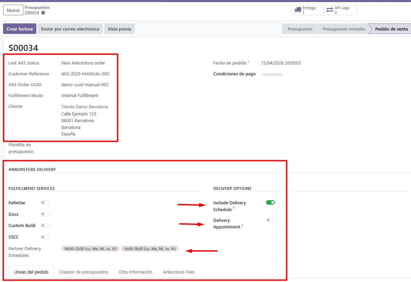Click the Inmediato payment terms field
411x282 pixels.
272,74
